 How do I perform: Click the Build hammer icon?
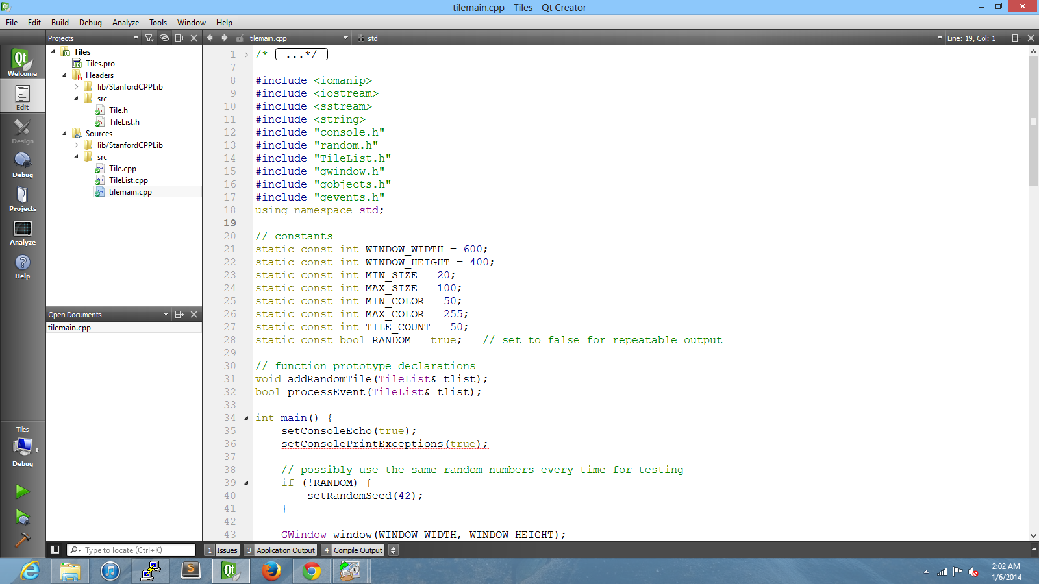[22, 540]
